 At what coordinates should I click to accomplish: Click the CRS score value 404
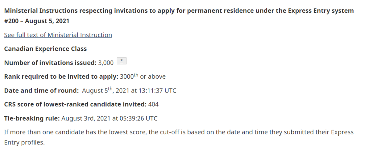(153, 105)
